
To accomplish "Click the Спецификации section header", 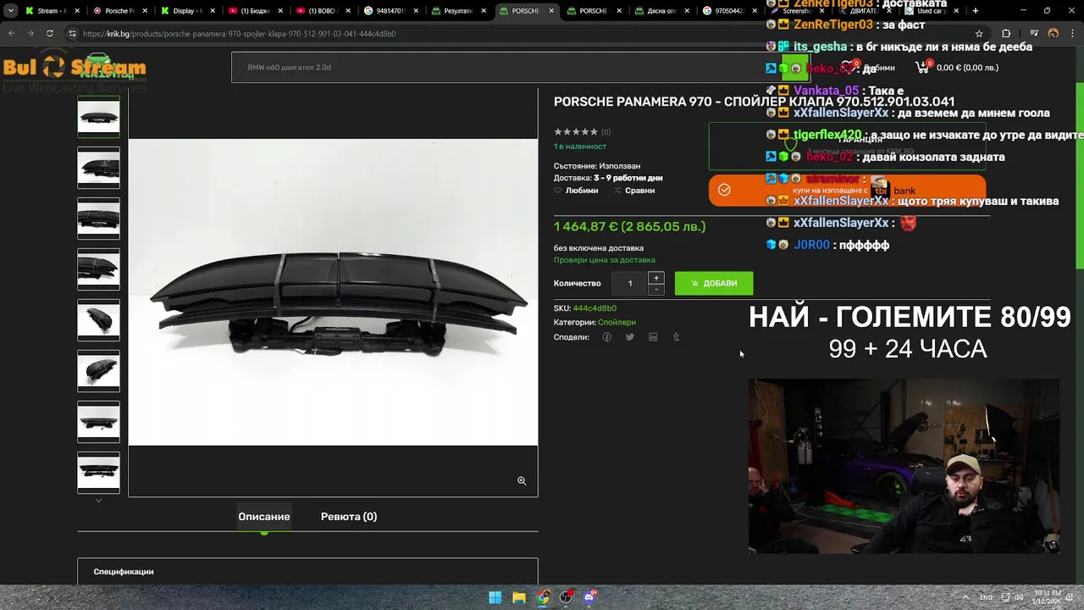I will [124, 572].
